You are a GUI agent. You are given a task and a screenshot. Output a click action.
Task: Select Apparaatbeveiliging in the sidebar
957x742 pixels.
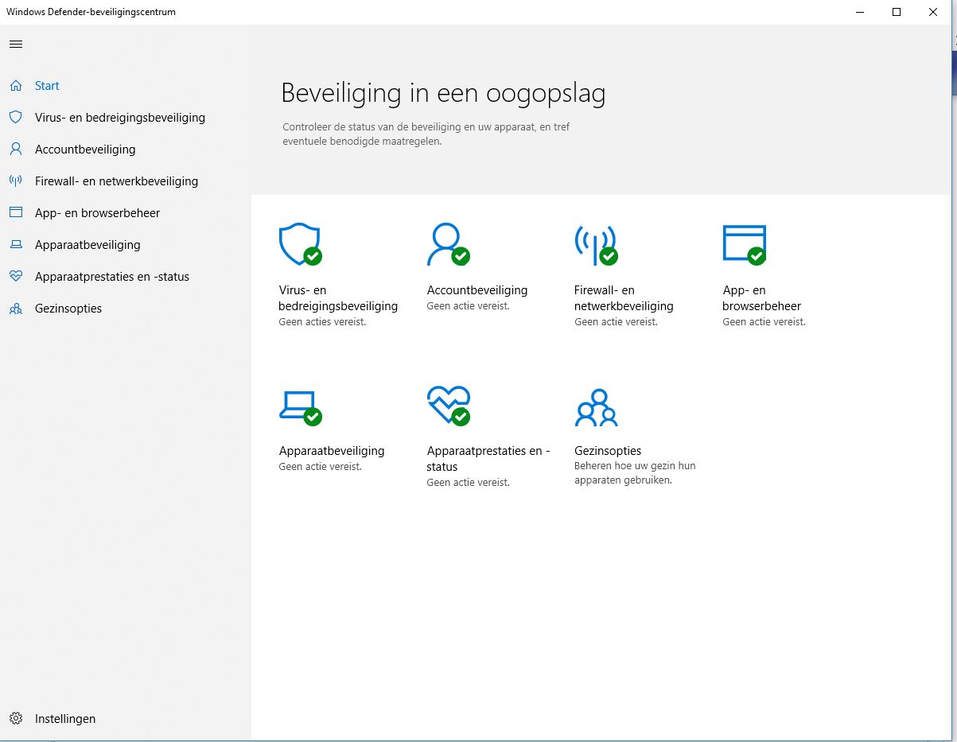(88, 245)
